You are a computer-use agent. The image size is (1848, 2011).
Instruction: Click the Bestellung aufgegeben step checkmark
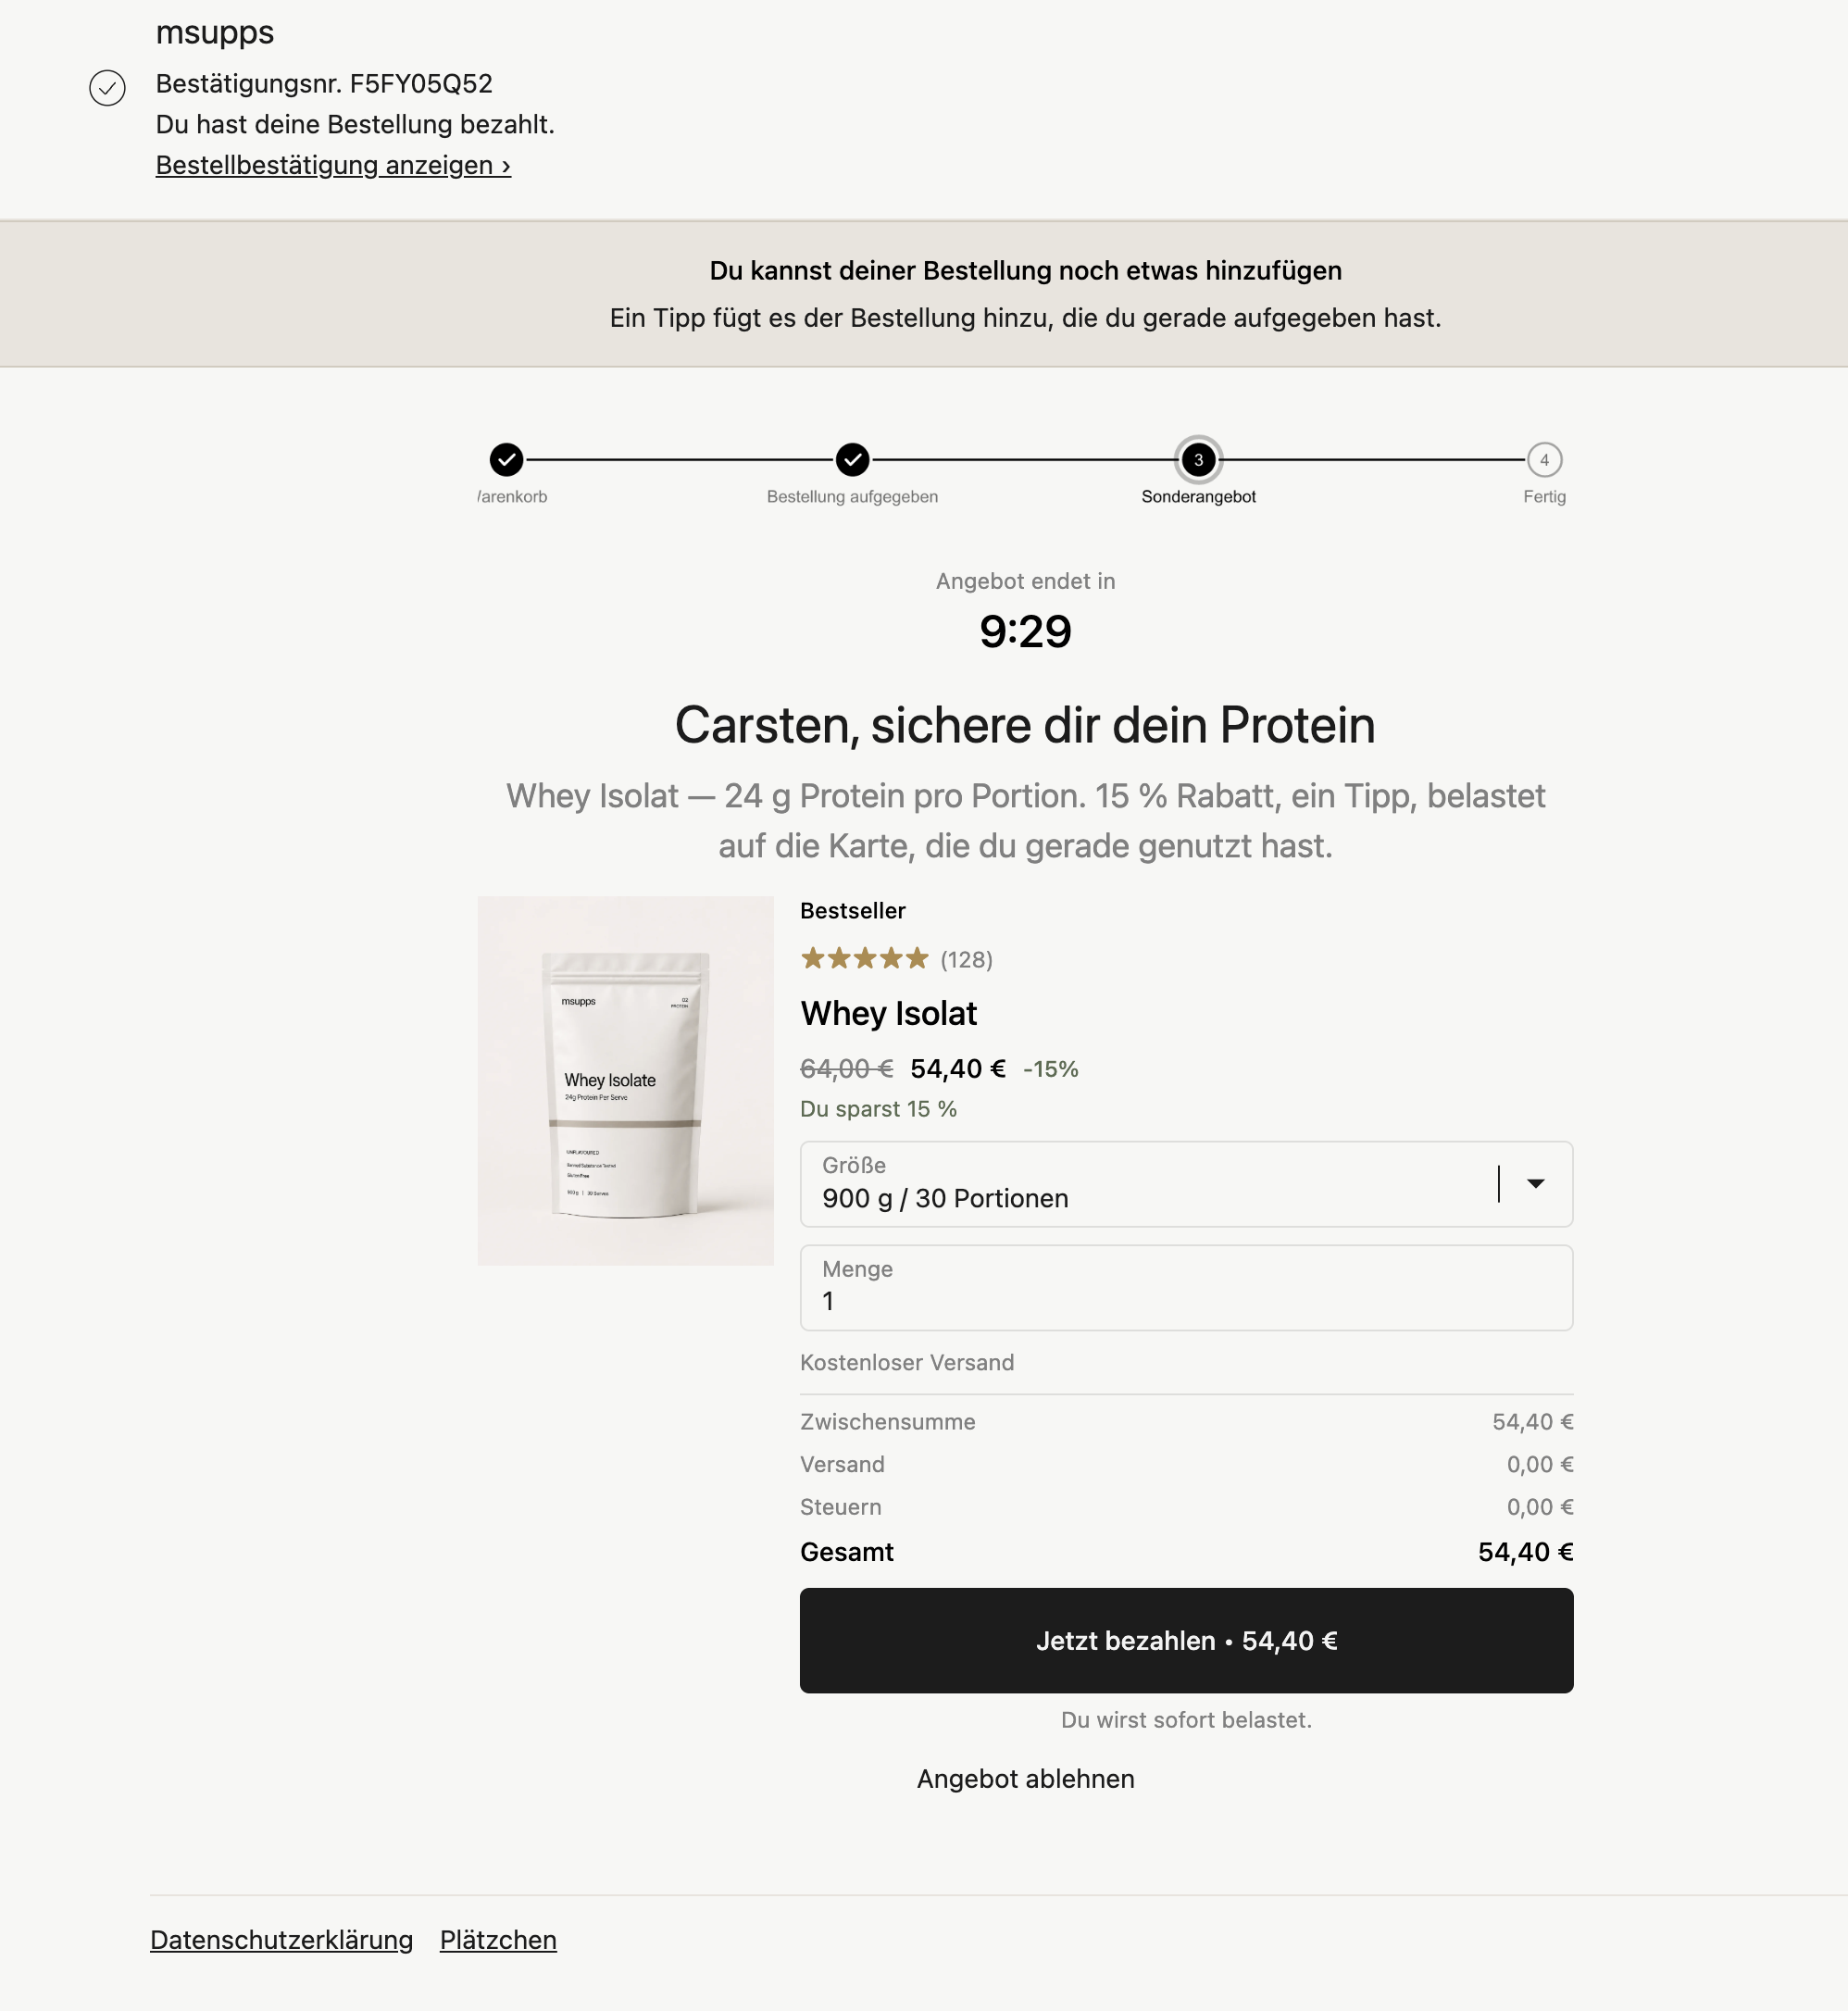[853, 460]
